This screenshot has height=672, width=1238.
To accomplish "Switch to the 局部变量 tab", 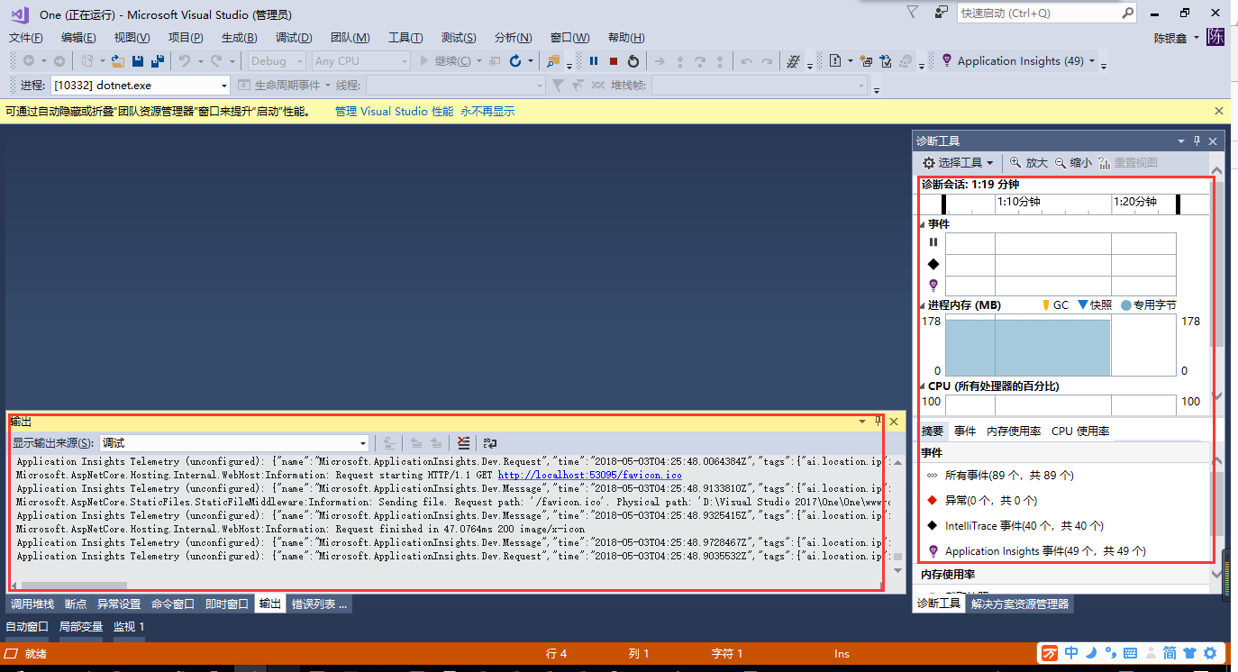I will 81,627.
